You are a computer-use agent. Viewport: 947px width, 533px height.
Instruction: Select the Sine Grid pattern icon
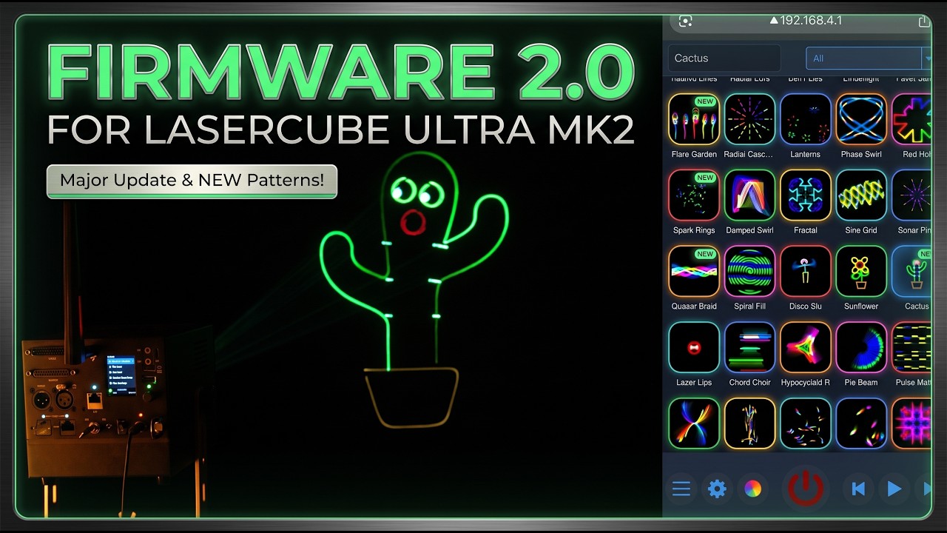point(861,195)
